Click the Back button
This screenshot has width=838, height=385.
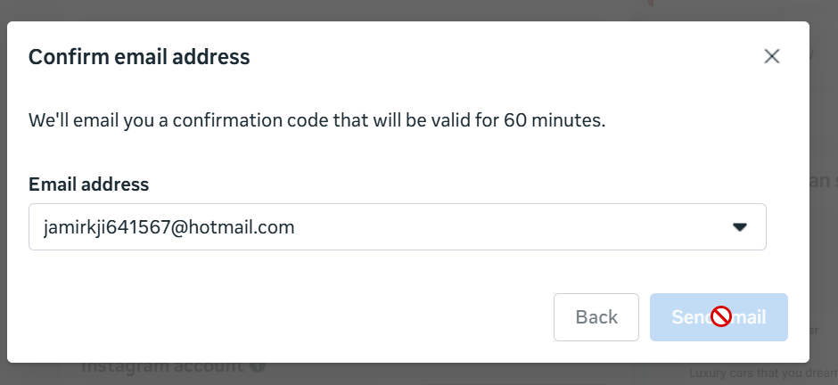pyautogui.click(x=596, y=317)
